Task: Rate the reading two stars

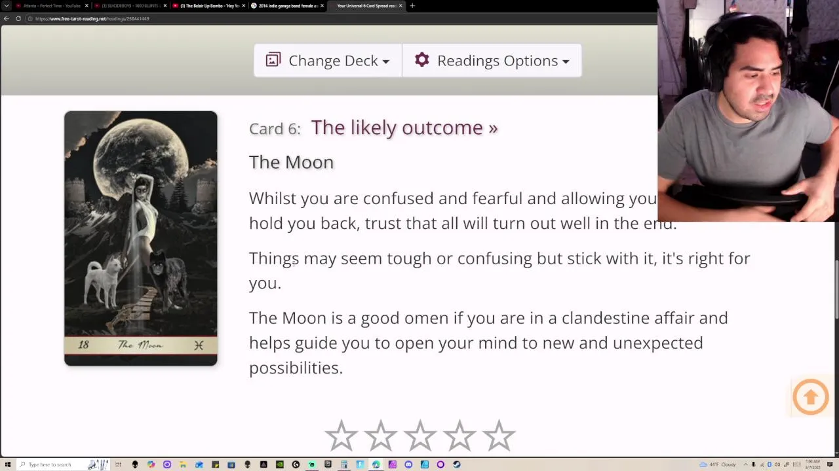Action: pos(381,436)
